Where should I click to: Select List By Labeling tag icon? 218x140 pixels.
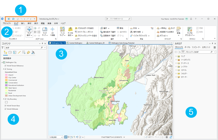click(28, 52)
